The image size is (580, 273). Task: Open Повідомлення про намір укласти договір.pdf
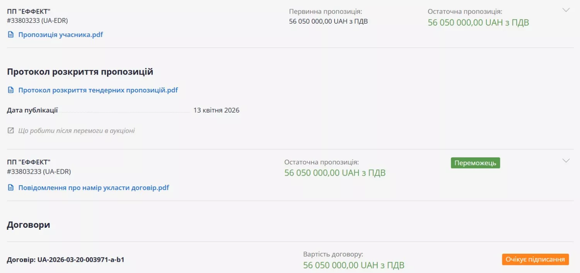93,187
